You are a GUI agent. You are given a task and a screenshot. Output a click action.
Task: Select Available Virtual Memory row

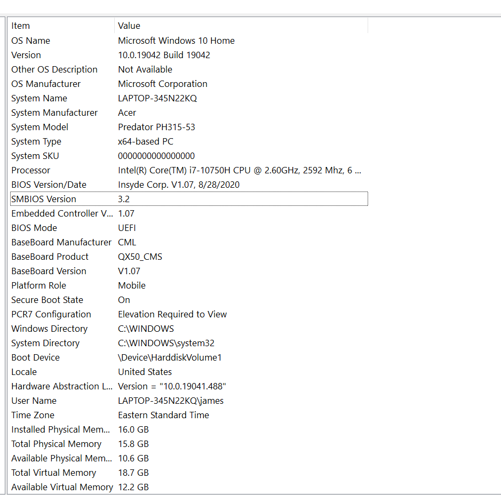click(189, 486)
